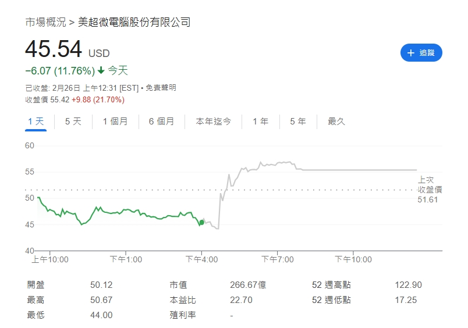Click the 60 y-axis label

coord(30,145)
